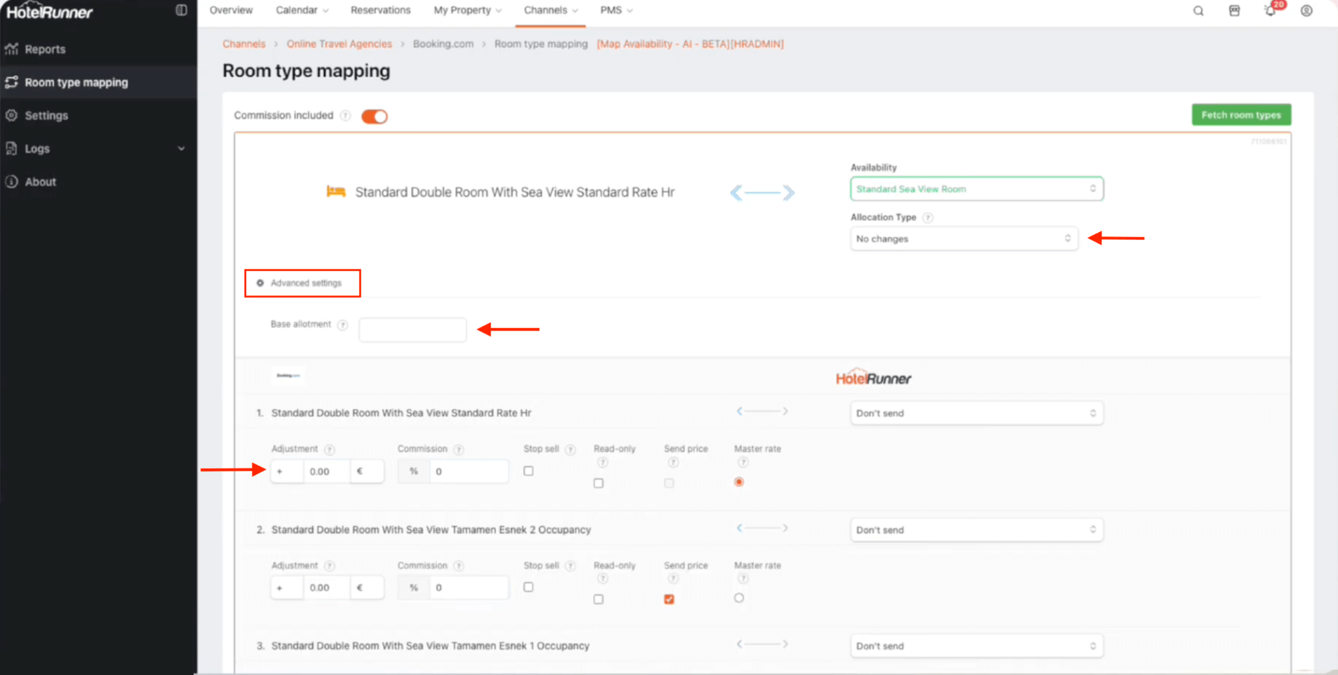Click the search magnifier icon in header
This screenshot has width=1338, height=675.
point(1198,11)
